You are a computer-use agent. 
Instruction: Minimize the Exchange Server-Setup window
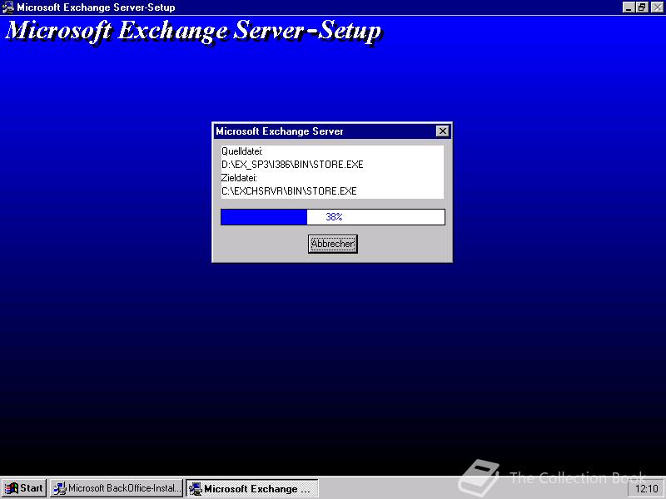[629, 7]
